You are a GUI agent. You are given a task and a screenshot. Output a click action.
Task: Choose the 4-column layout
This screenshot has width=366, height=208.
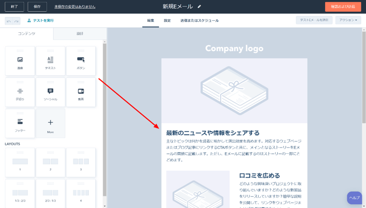(81, 194)
